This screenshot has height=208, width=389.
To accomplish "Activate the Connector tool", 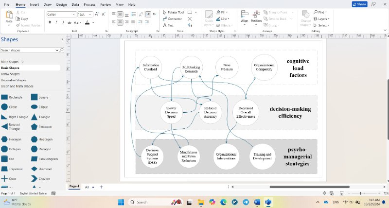I will 173,19.
